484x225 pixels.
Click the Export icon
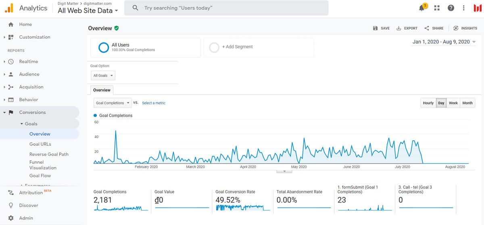398,28
